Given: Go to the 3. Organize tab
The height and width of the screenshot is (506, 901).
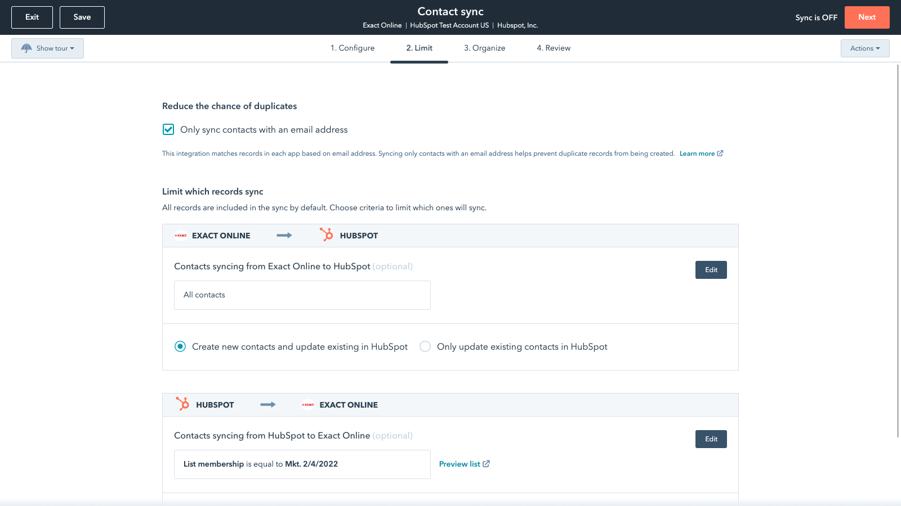Looking at the screenshot, I should pos(484,48).
